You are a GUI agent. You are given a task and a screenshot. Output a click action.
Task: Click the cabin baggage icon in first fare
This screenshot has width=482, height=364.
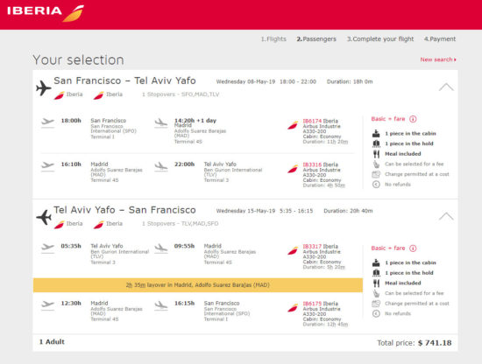click(x=376, y=134)
